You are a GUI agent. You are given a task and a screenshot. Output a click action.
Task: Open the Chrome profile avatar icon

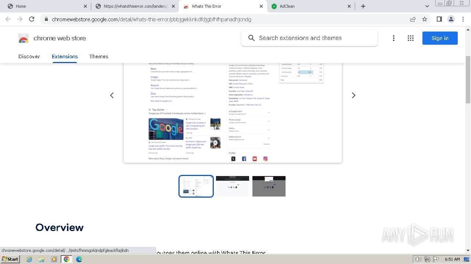pyautogui.click(x=451, y=19)
